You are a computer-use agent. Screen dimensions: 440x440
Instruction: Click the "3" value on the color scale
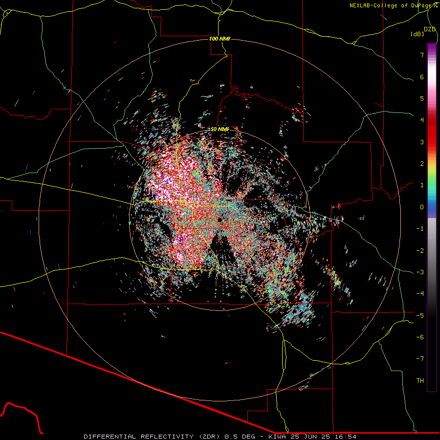pyautogui.click(x=422, y=142)
